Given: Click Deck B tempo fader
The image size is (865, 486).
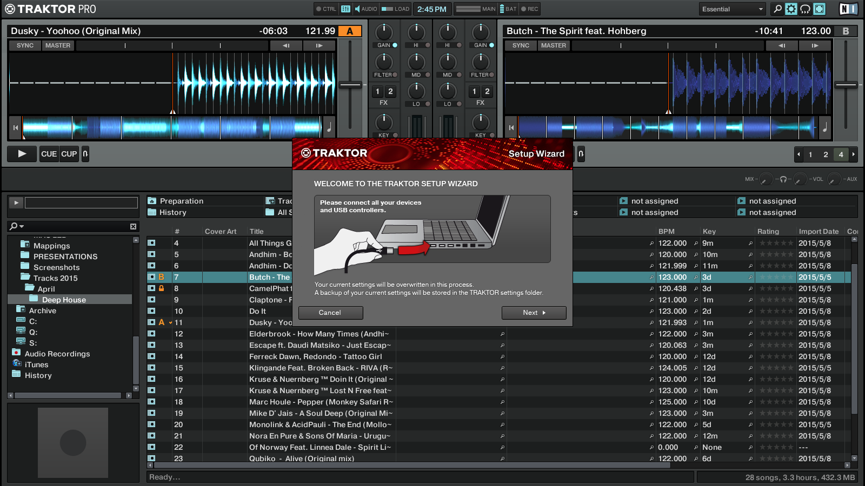Looking at the screenshot, I should 846,85.
